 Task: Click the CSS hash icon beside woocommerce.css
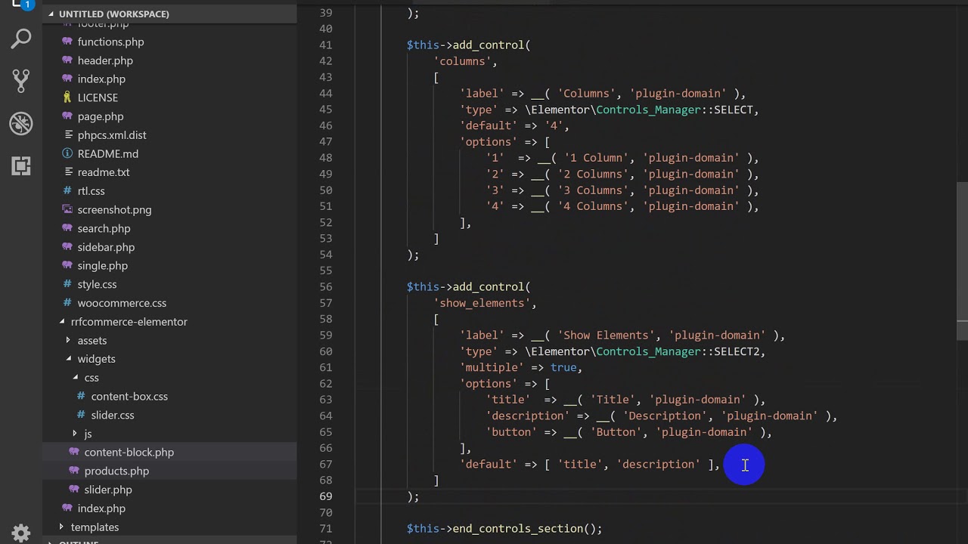pos(67,303)
